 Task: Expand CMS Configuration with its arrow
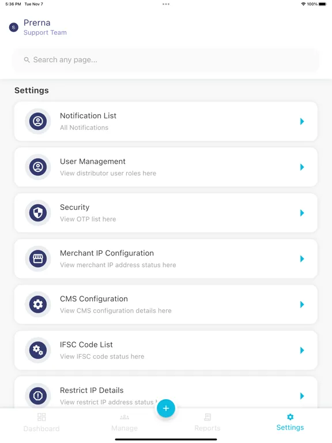tap(302, 305)
